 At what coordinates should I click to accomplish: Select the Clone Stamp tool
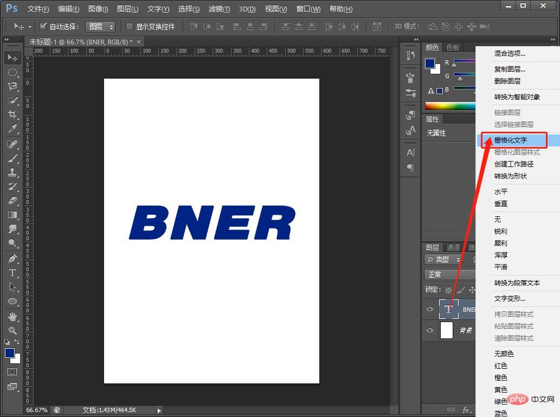tap(12, 172)
